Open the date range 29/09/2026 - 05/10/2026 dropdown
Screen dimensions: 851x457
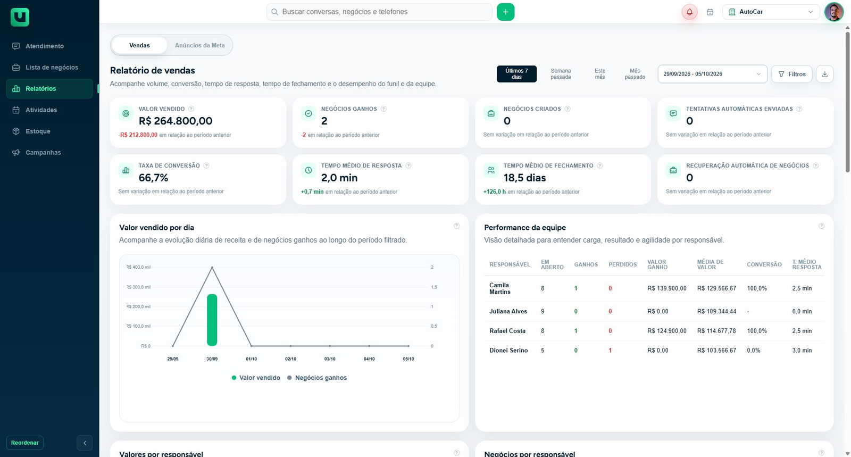click(x=712, y=74)
